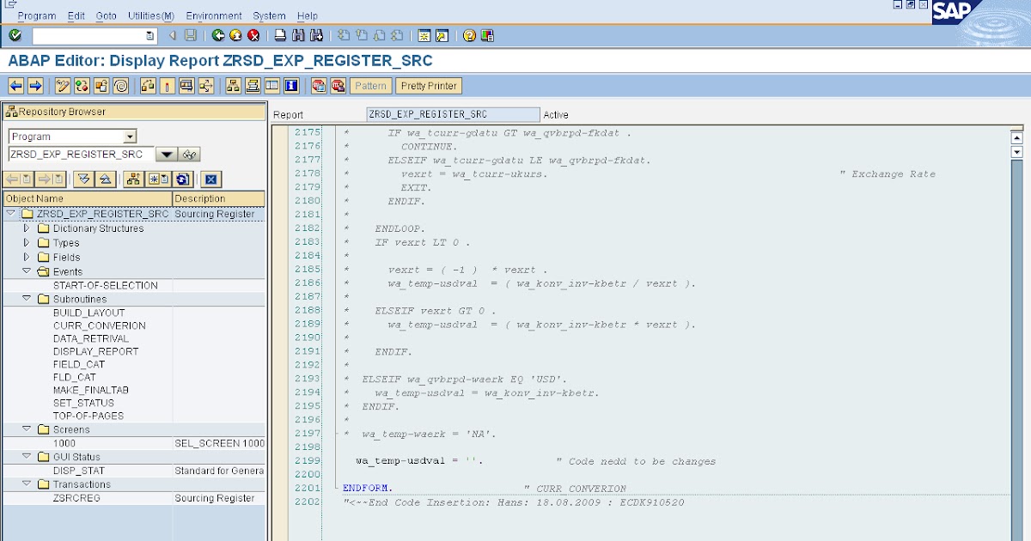
Task: Click the Other Object icon
Action: click(x=102, y=86)
